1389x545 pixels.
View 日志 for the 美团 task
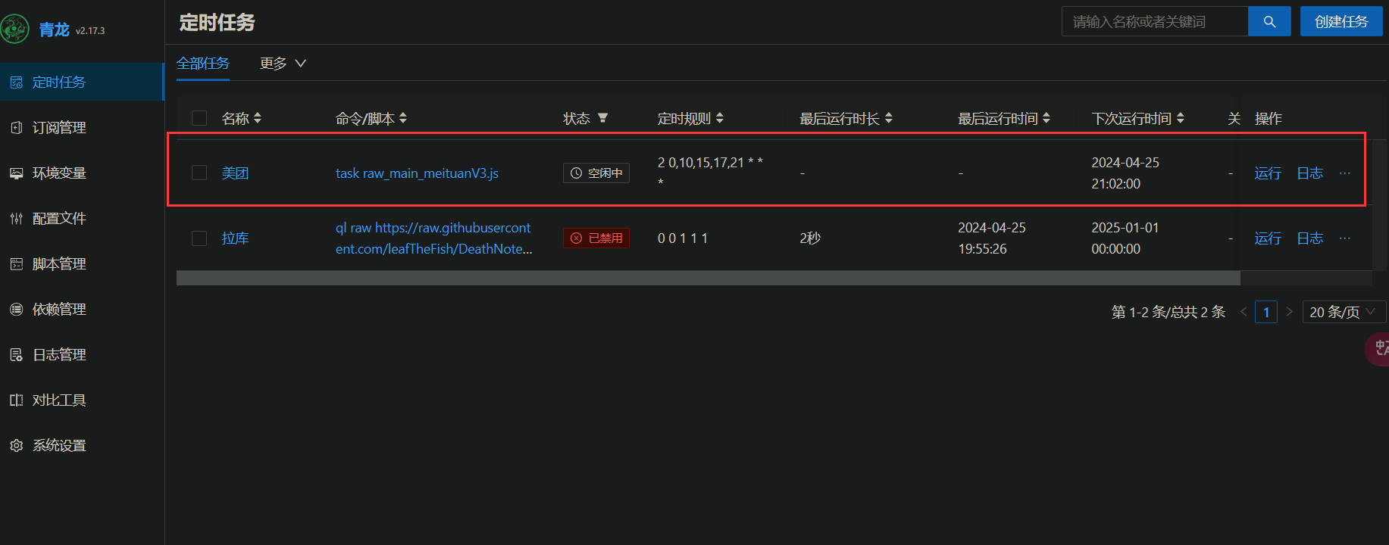coord(1310,173)
